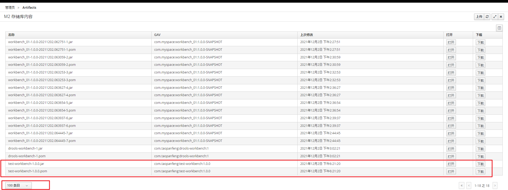Open test-workbench-1.0.0.jar with 打开
Image resolution: width=508 pixels, height=190 pixels.
pos(451,164)
